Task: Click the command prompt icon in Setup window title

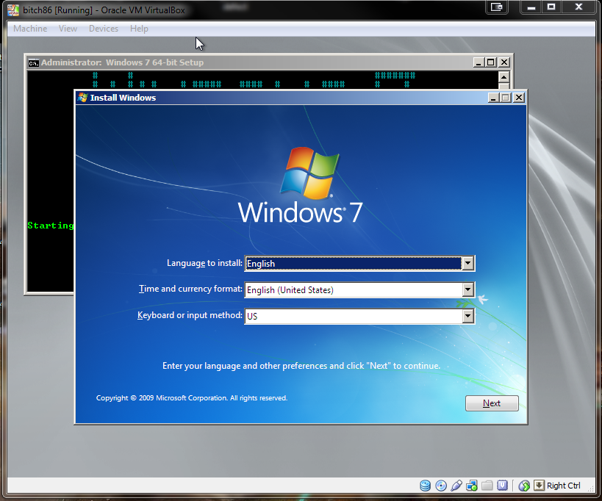Action: tap(33, 63)
